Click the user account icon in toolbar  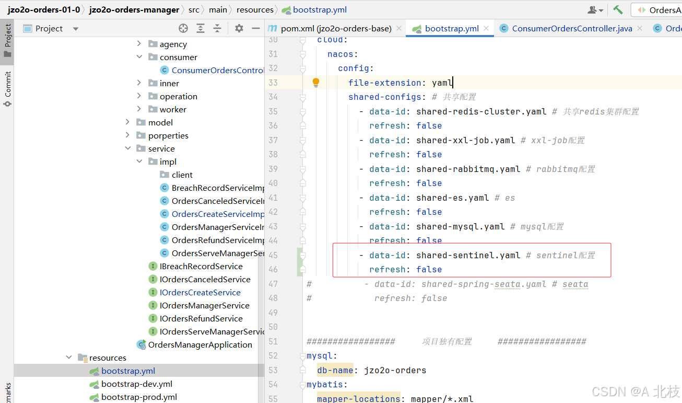pos(595,9)
